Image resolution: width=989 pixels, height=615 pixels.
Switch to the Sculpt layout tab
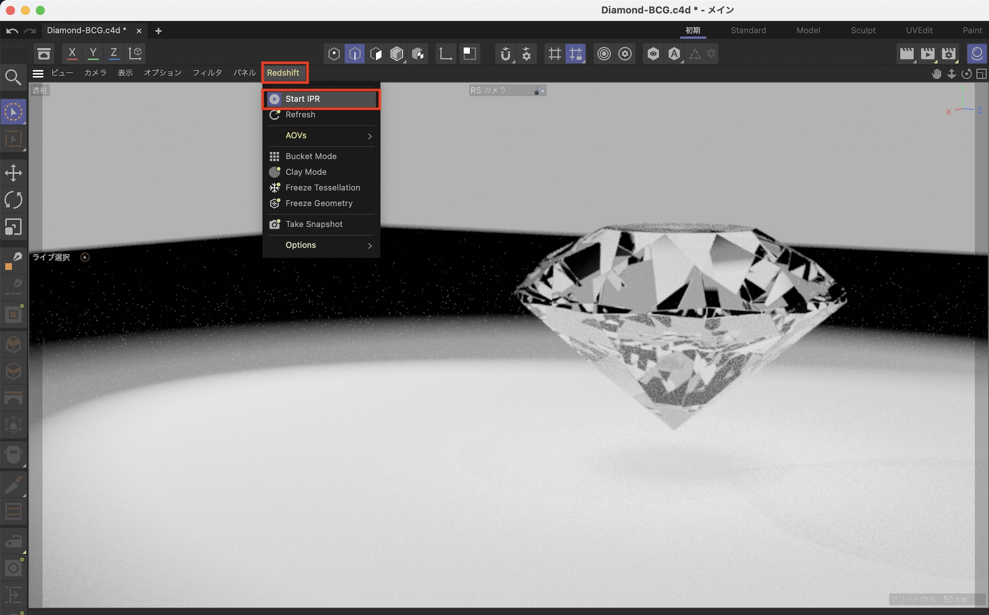click(x=863, y=30)
